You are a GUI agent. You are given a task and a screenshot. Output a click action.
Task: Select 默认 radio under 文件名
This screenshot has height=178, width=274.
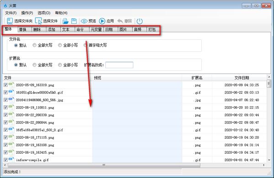pyautogui.click(x=16, y=45)
